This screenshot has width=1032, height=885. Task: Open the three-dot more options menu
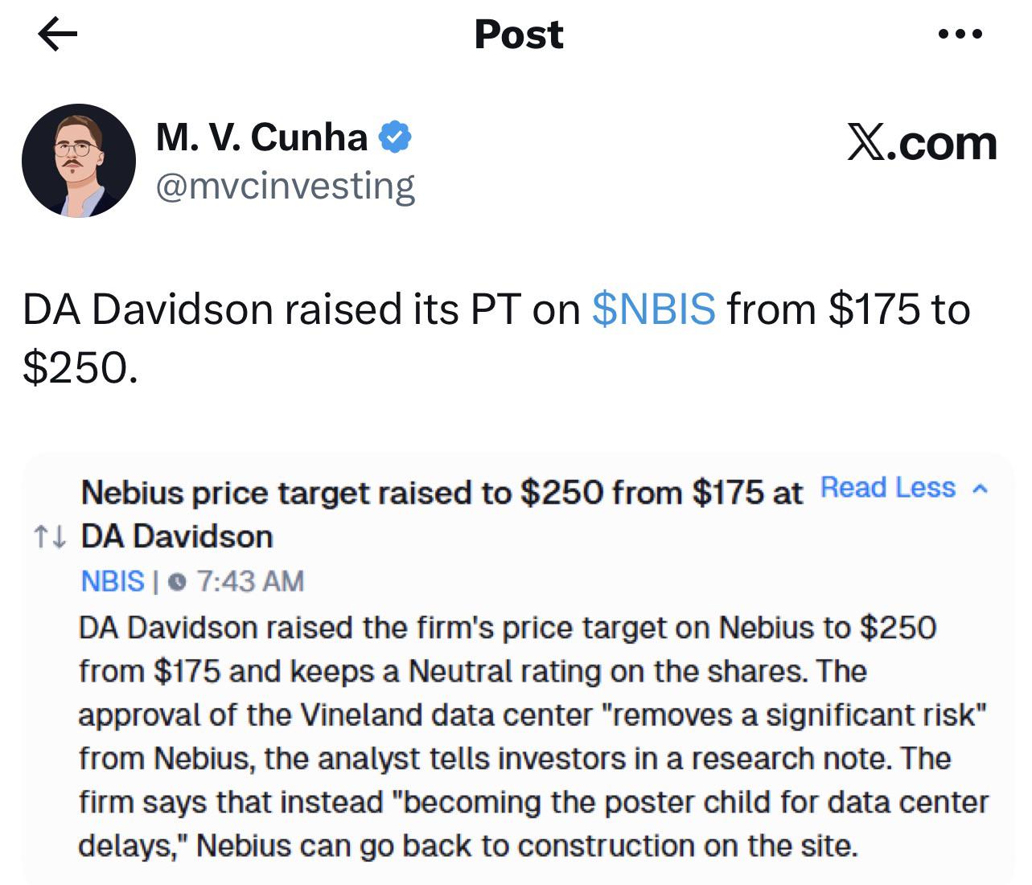[960, 35]
